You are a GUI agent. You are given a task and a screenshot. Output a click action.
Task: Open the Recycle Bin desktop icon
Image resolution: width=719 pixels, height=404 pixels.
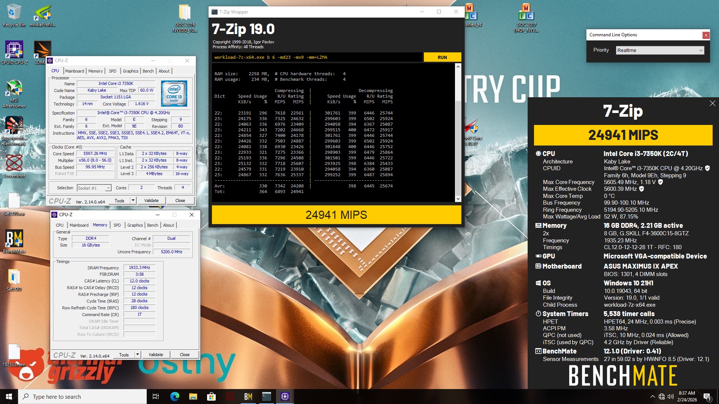(14, 16)
